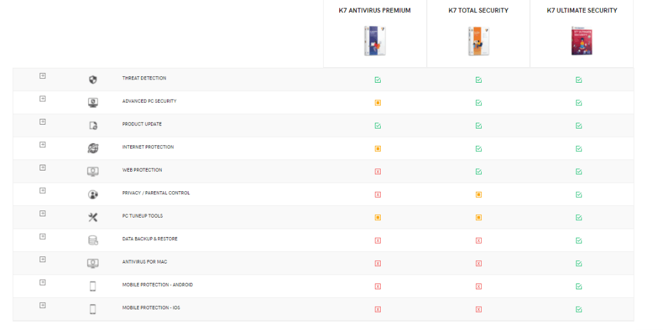Expand the Web Protection row

click(x=43, y=167)
